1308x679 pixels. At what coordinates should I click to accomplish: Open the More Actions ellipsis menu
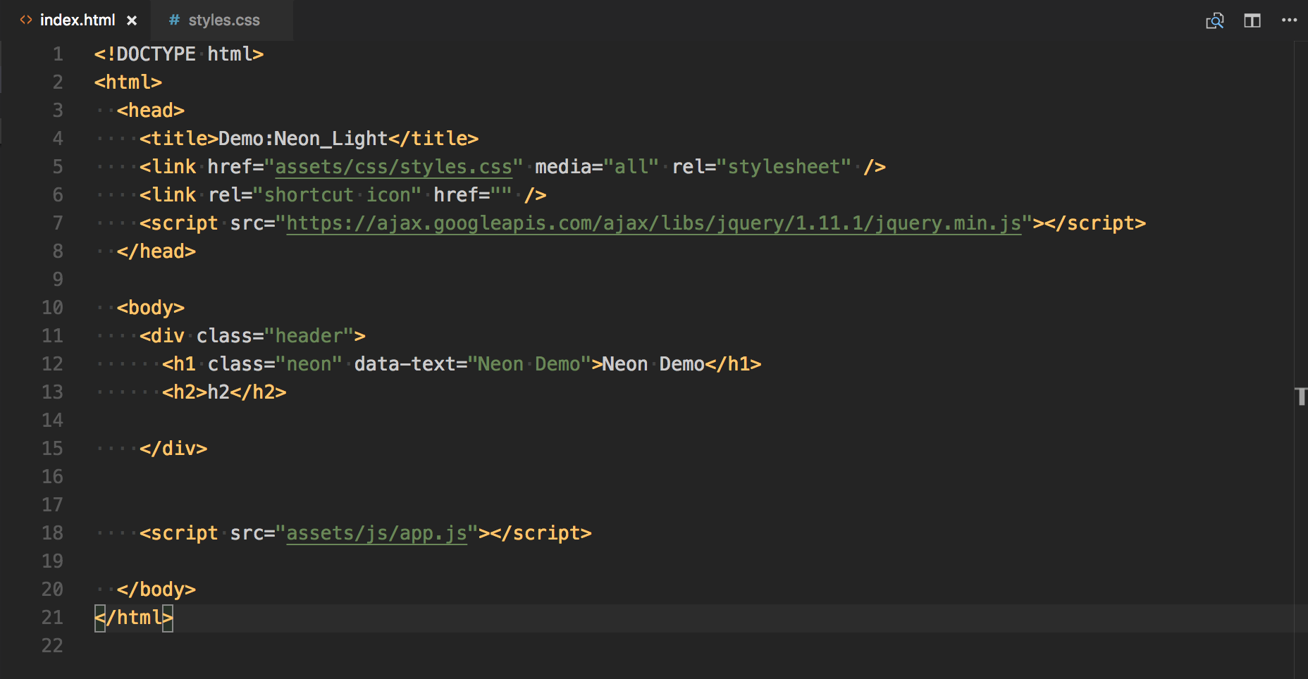[x=1289, y=20]
